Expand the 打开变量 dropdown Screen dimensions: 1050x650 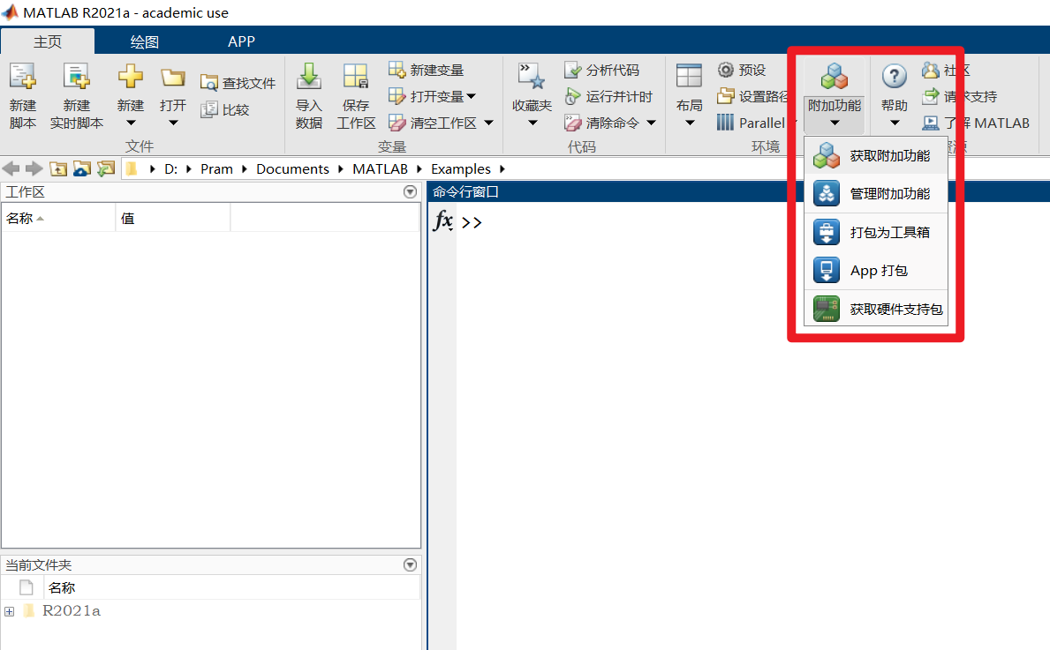click(472, 96)
